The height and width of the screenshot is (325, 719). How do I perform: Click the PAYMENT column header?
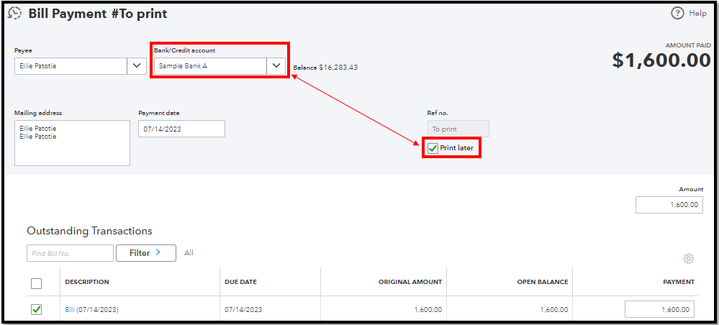click(679, 282)
